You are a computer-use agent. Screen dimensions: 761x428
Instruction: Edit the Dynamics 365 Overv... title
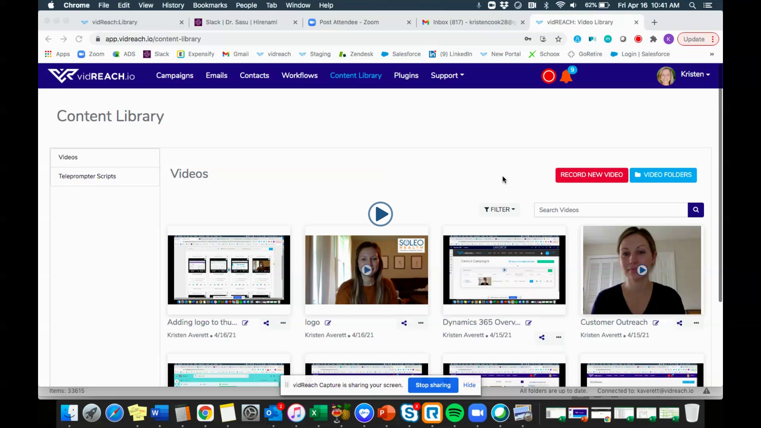point(528,323)
